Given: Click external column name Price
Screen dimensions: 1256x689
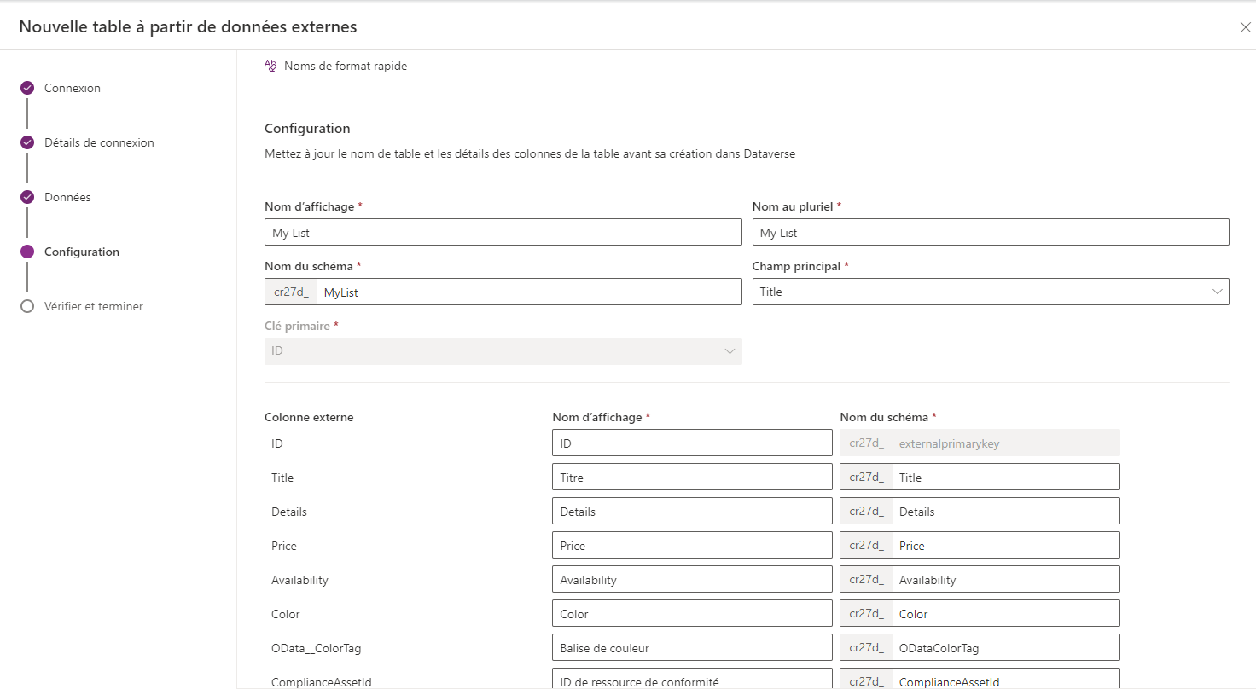Looking at the screenshot, I should (x=284, y=546).
